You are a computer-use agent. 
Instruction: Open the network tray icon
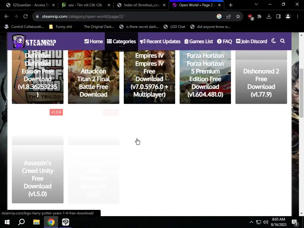coord(259,222)
